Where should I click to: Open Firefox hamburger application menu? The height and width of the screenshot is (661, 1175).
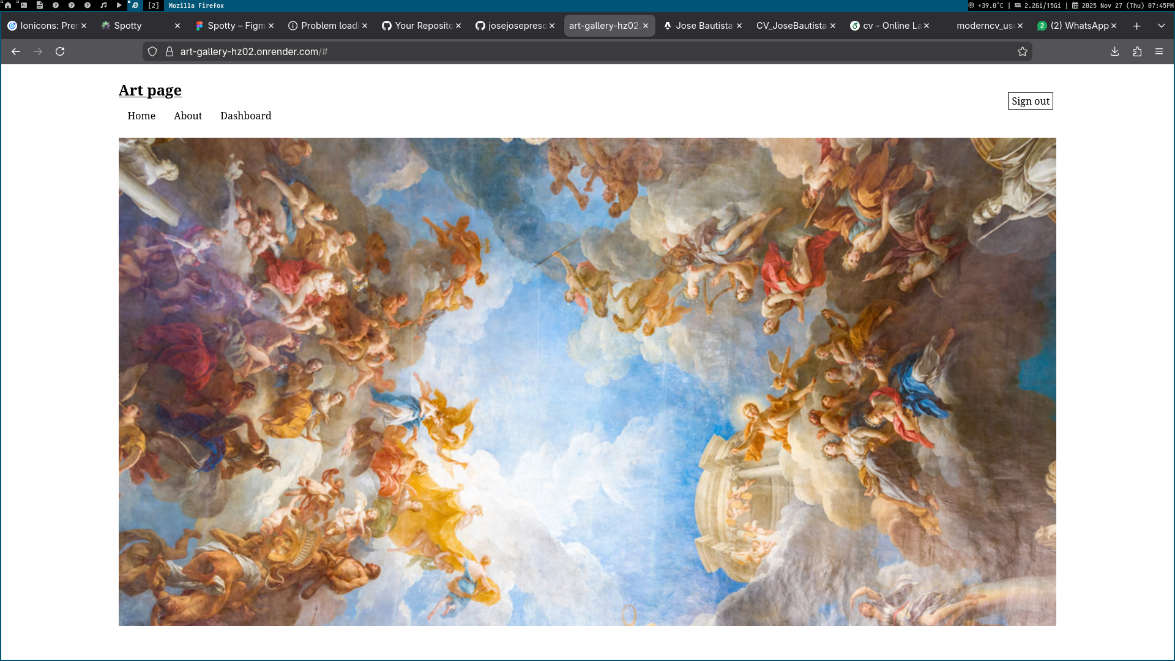click(1159, 51)
